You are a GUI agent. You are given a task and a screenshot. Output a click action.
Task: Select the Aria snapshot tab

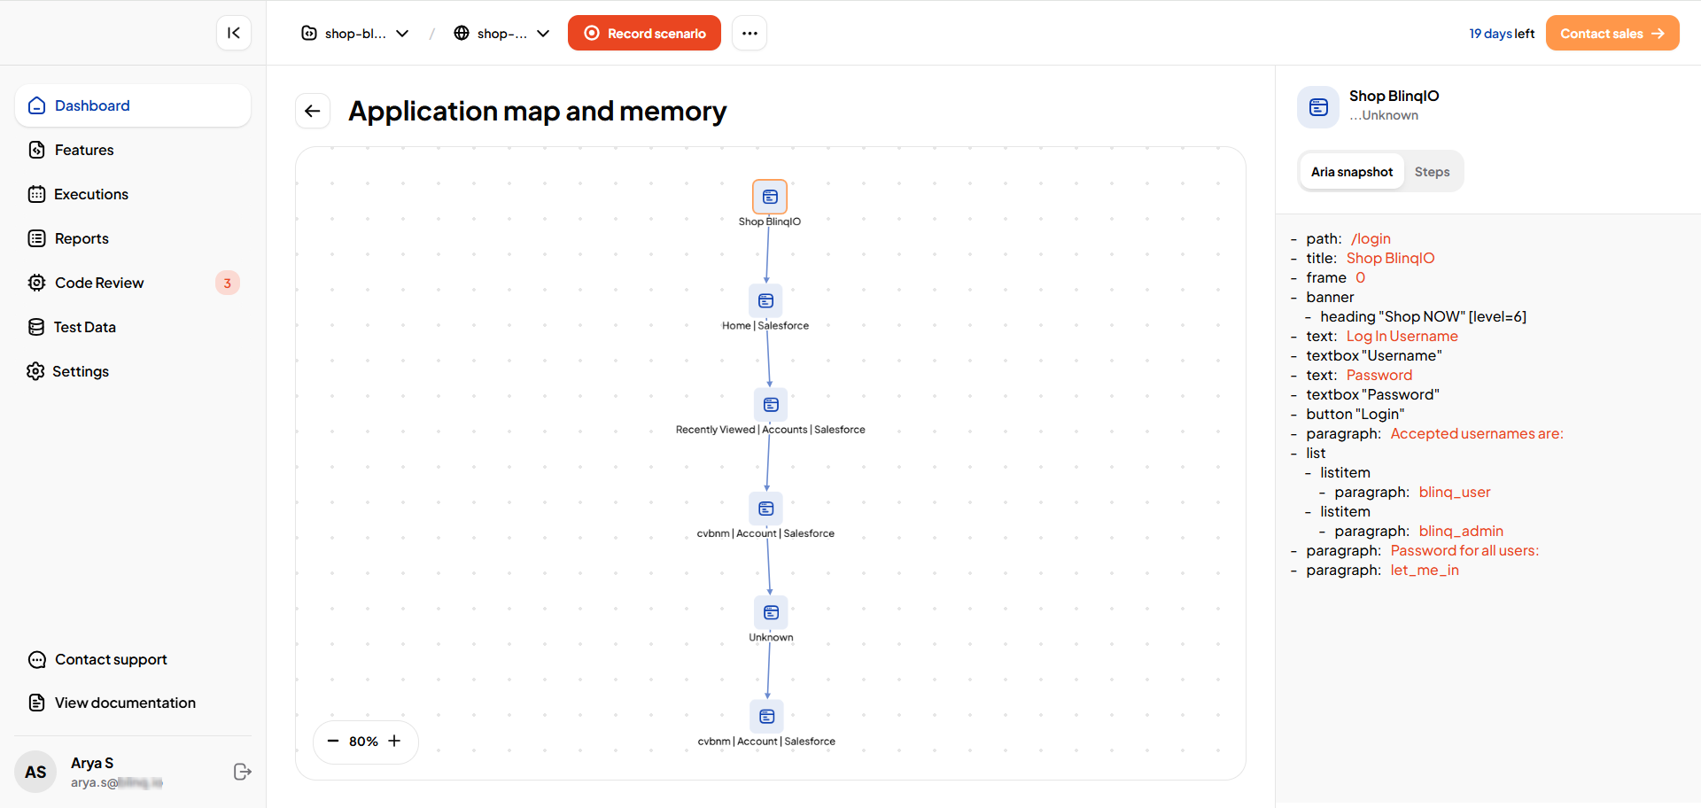pos(1351,171)
